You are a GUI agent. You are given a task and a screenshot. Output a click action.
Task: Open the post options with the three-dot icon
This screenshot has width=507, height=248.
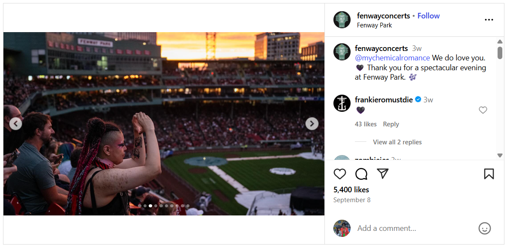[489, 20]
